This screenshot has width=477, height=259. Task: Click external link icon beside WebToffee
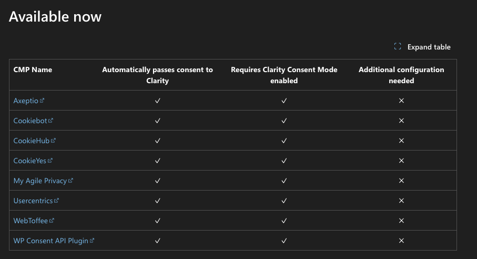coord(52,220)
